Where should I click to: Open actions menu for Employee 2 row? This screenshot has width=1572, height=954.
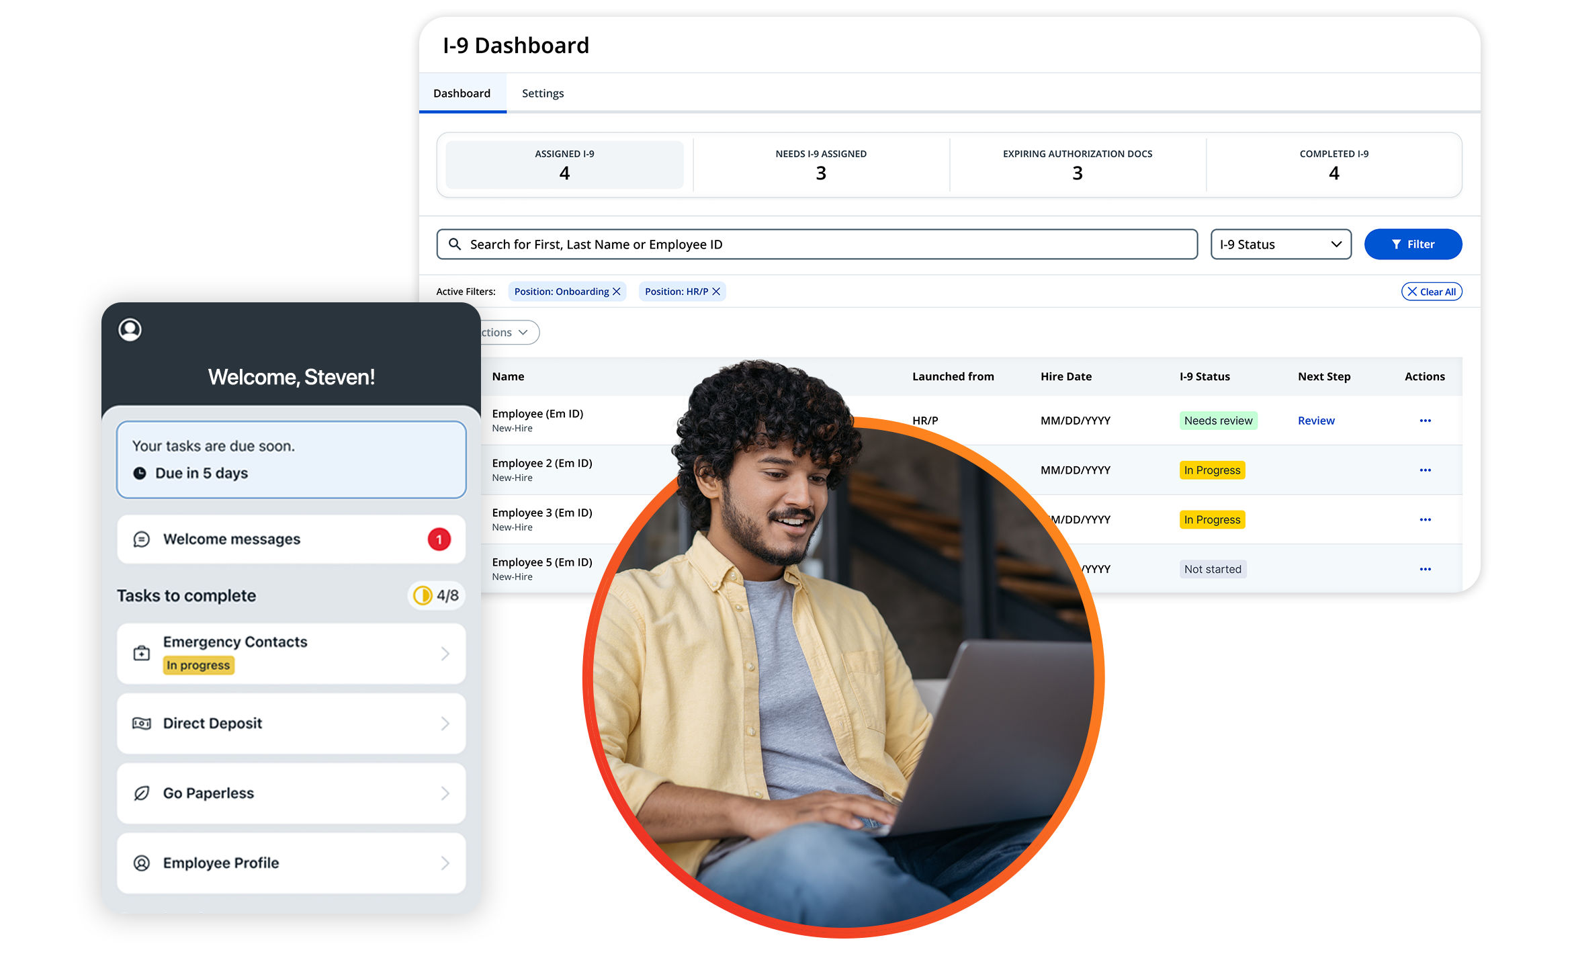pyautogui.click(x=1425, y=470)
